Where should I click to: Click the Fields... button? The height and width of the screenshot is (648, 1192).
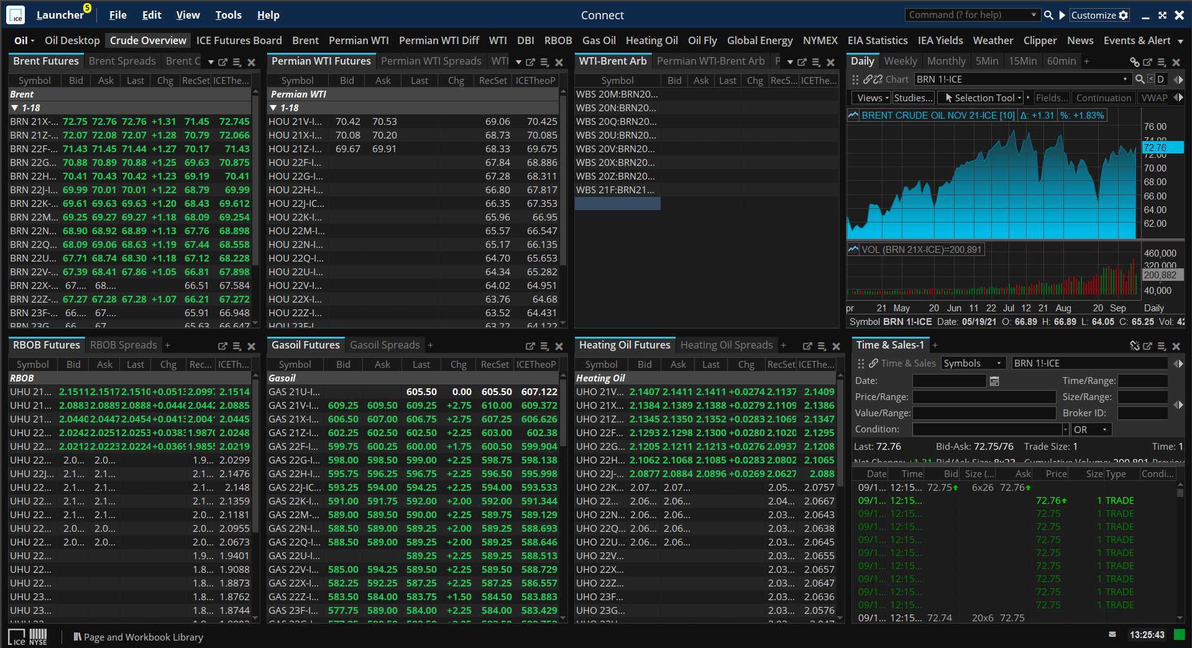click(x=1052, y=98)
